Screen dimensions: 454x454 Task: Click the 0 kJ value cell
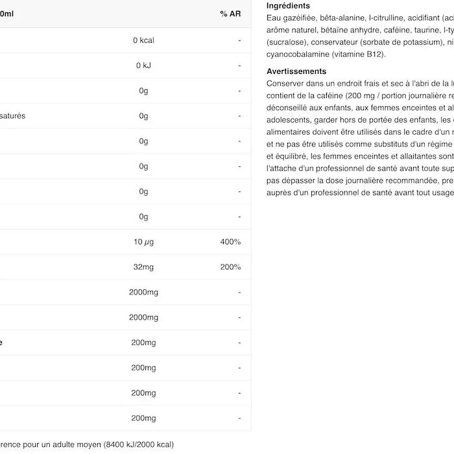tap(143, 66)
